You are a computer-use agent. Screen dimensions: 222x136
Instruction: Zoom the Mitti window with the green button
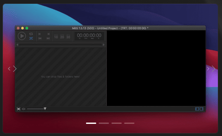(x=27, y=28)
